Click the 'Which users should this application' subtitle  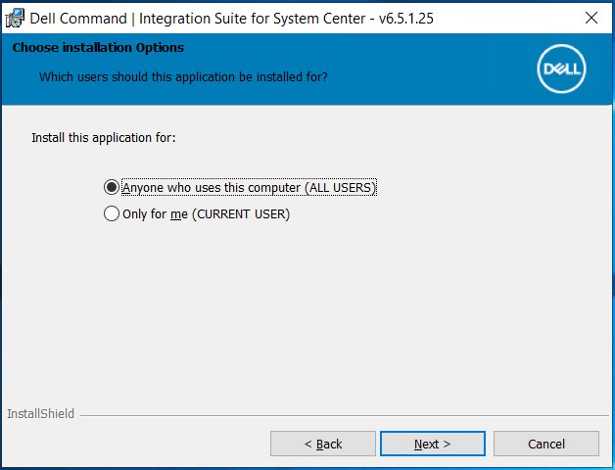click(183, 76)
